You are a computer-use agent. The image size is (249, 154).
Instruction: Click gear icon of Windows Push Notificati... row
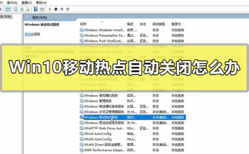pos(82,41)
